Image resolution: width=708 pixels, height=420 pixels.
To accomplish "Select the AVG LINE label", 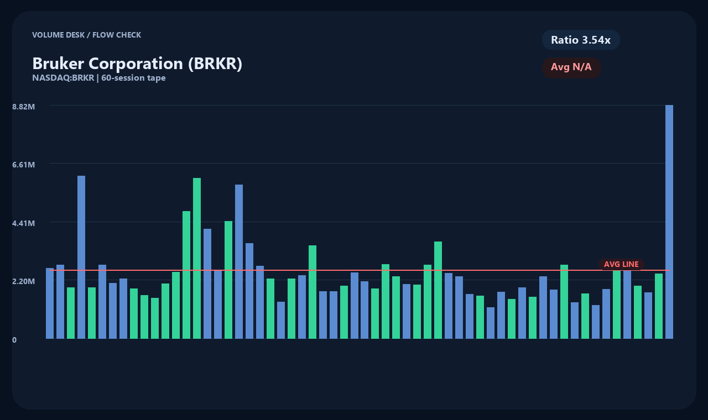I will [621, 264].
